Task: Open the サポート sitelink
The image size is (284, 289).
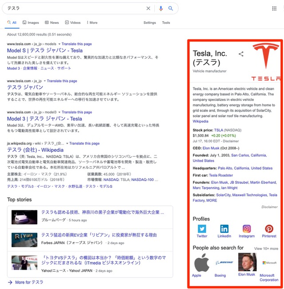Action: click(x=64, y=68)
